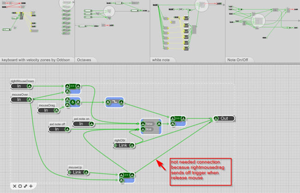This screenshot has width=300, height=193.
Task: Select the AND (&) trigger module
Action: point(72,100)
